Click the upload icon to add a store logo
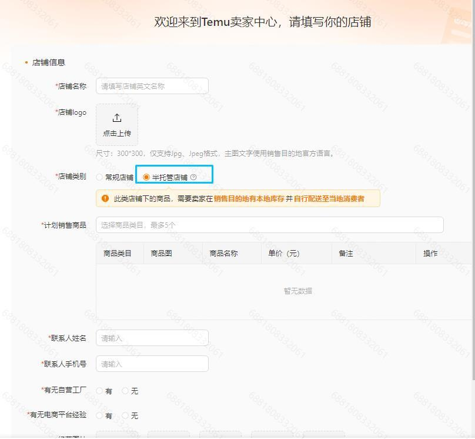The image size is (475, 439). [117, 117]
